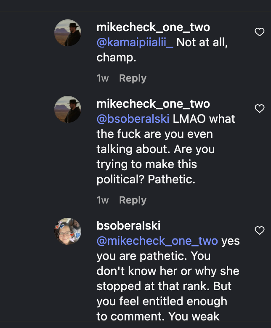Click the 1w timestamp under "champ."
The height and width of the screenshot is (328, 271).
(103, 79)
